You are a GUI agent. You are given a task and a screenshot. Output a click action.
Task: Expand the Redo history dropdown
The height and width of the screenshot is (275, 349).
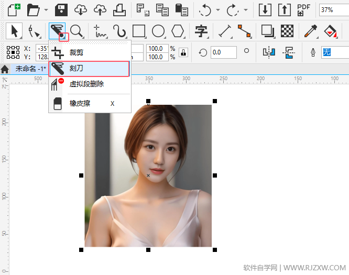(246, 10)
